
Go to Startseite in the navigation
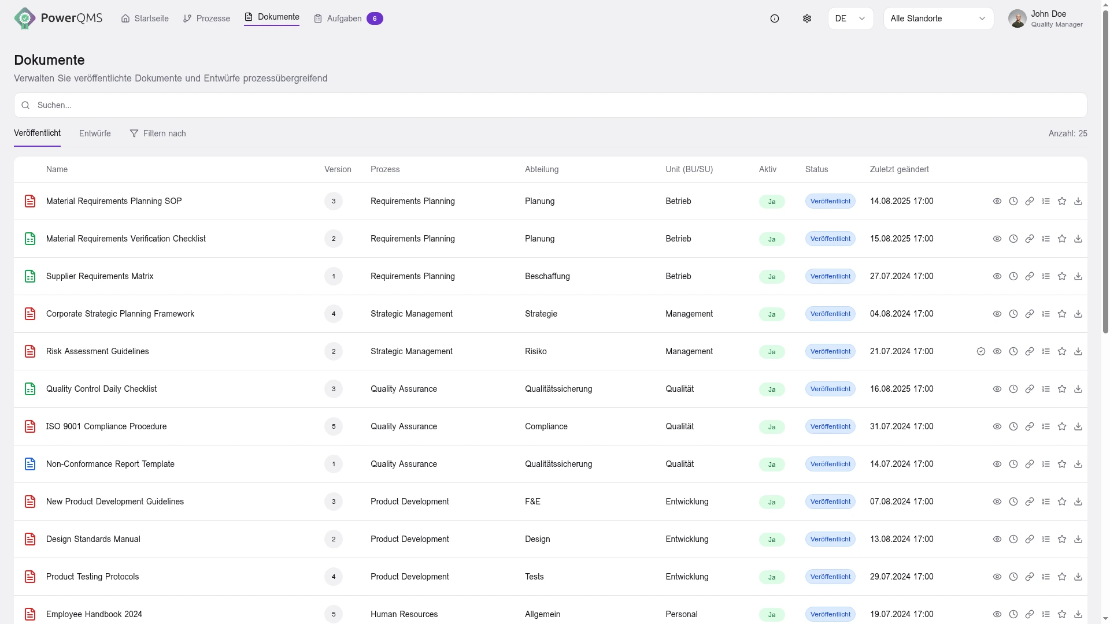click(145, 18)
